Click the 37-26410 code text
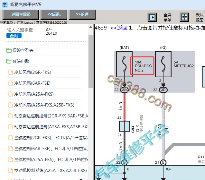 pyautogui.click(x=51, y=31)
